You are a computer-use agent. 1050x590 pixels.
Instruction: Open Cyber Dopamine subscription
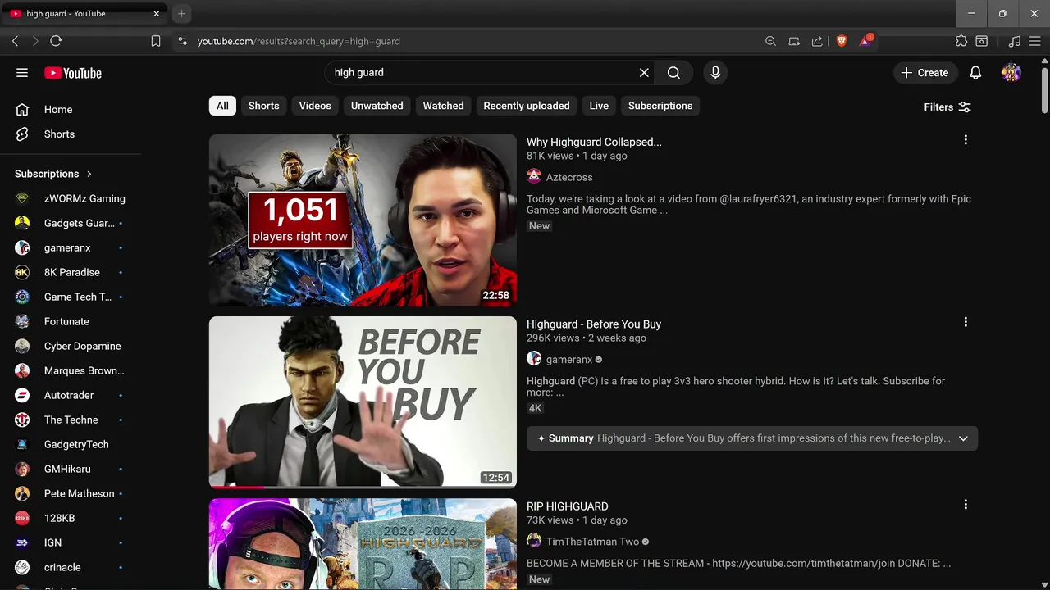pos(71,346)
